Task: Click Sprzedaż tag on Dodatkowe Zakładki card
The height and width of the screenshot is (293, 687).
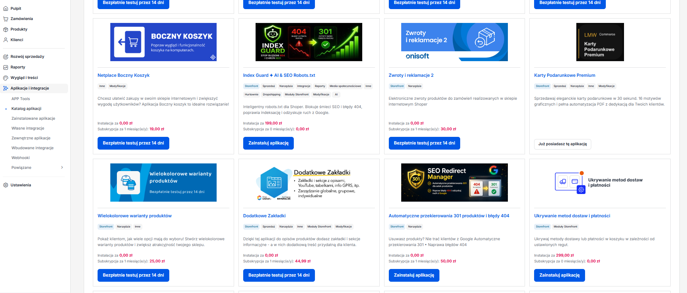Action: click(269, 227)
